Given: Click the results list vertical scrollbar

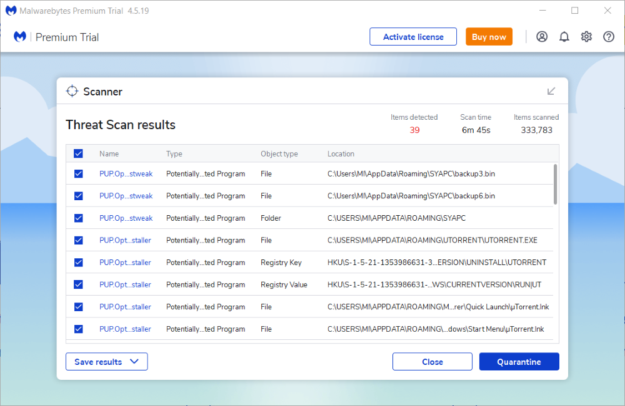Looking at the screenshot, I should click(x=554, y=185).
